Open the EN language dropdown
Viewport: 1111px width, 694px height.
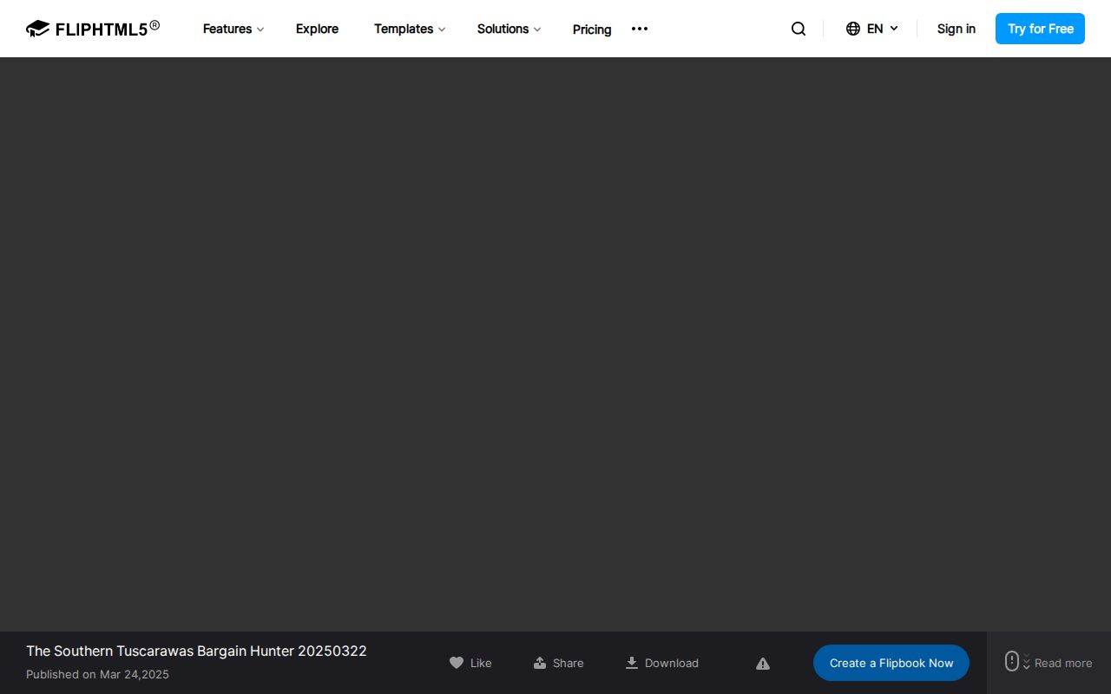click(x=883, y=29)
